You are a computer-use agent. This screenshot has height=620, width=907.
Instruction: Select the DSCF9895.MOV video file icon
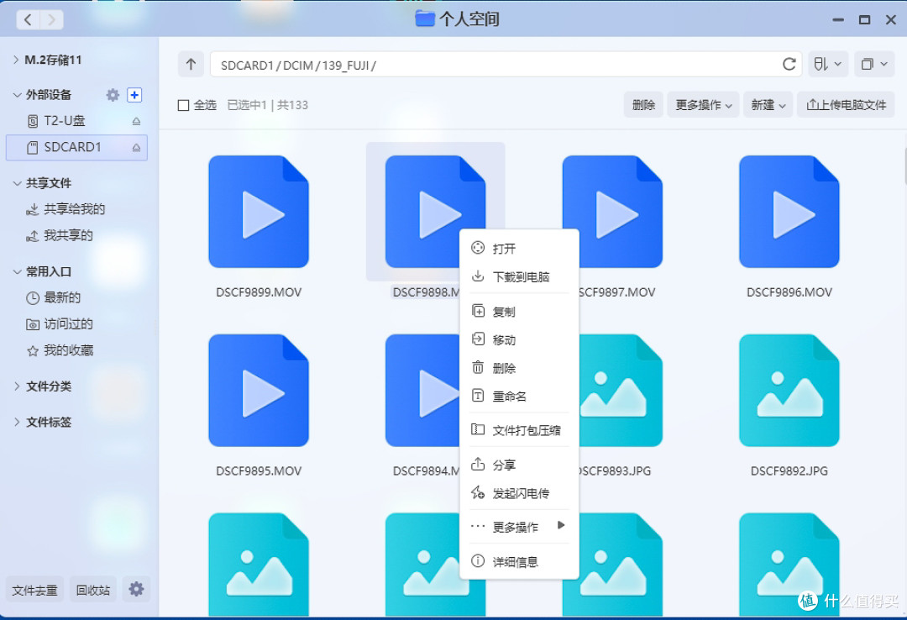click(259, 390)
